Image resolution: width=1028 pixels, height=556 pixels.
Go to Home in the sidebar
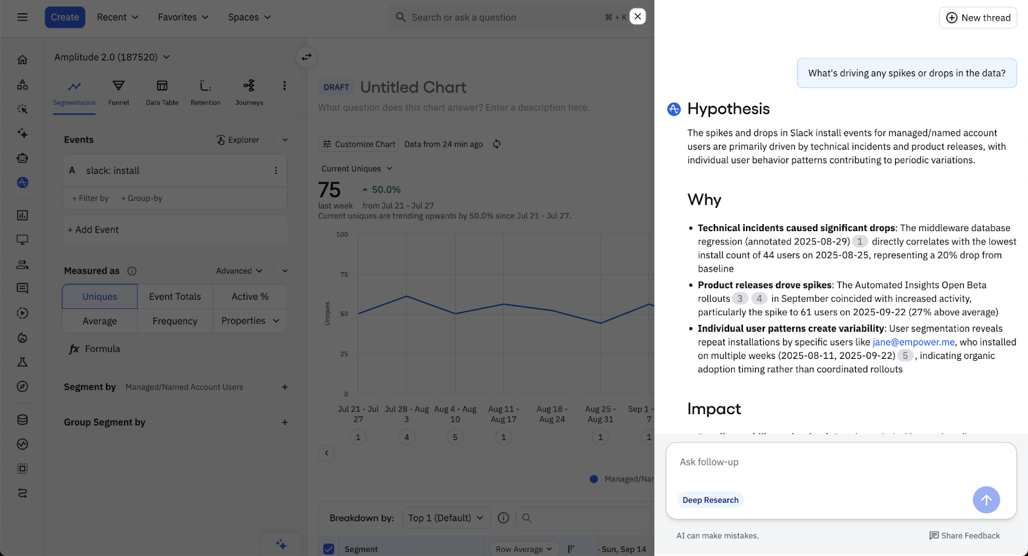click(22, 60)
